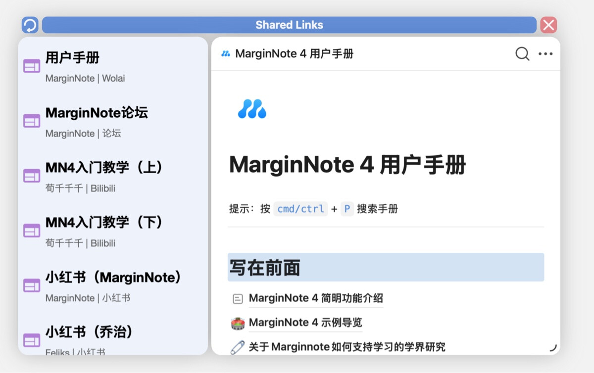Click the safety pin emoji icon
The height and width of the screenshot is (373, 594).
(238, 347)
